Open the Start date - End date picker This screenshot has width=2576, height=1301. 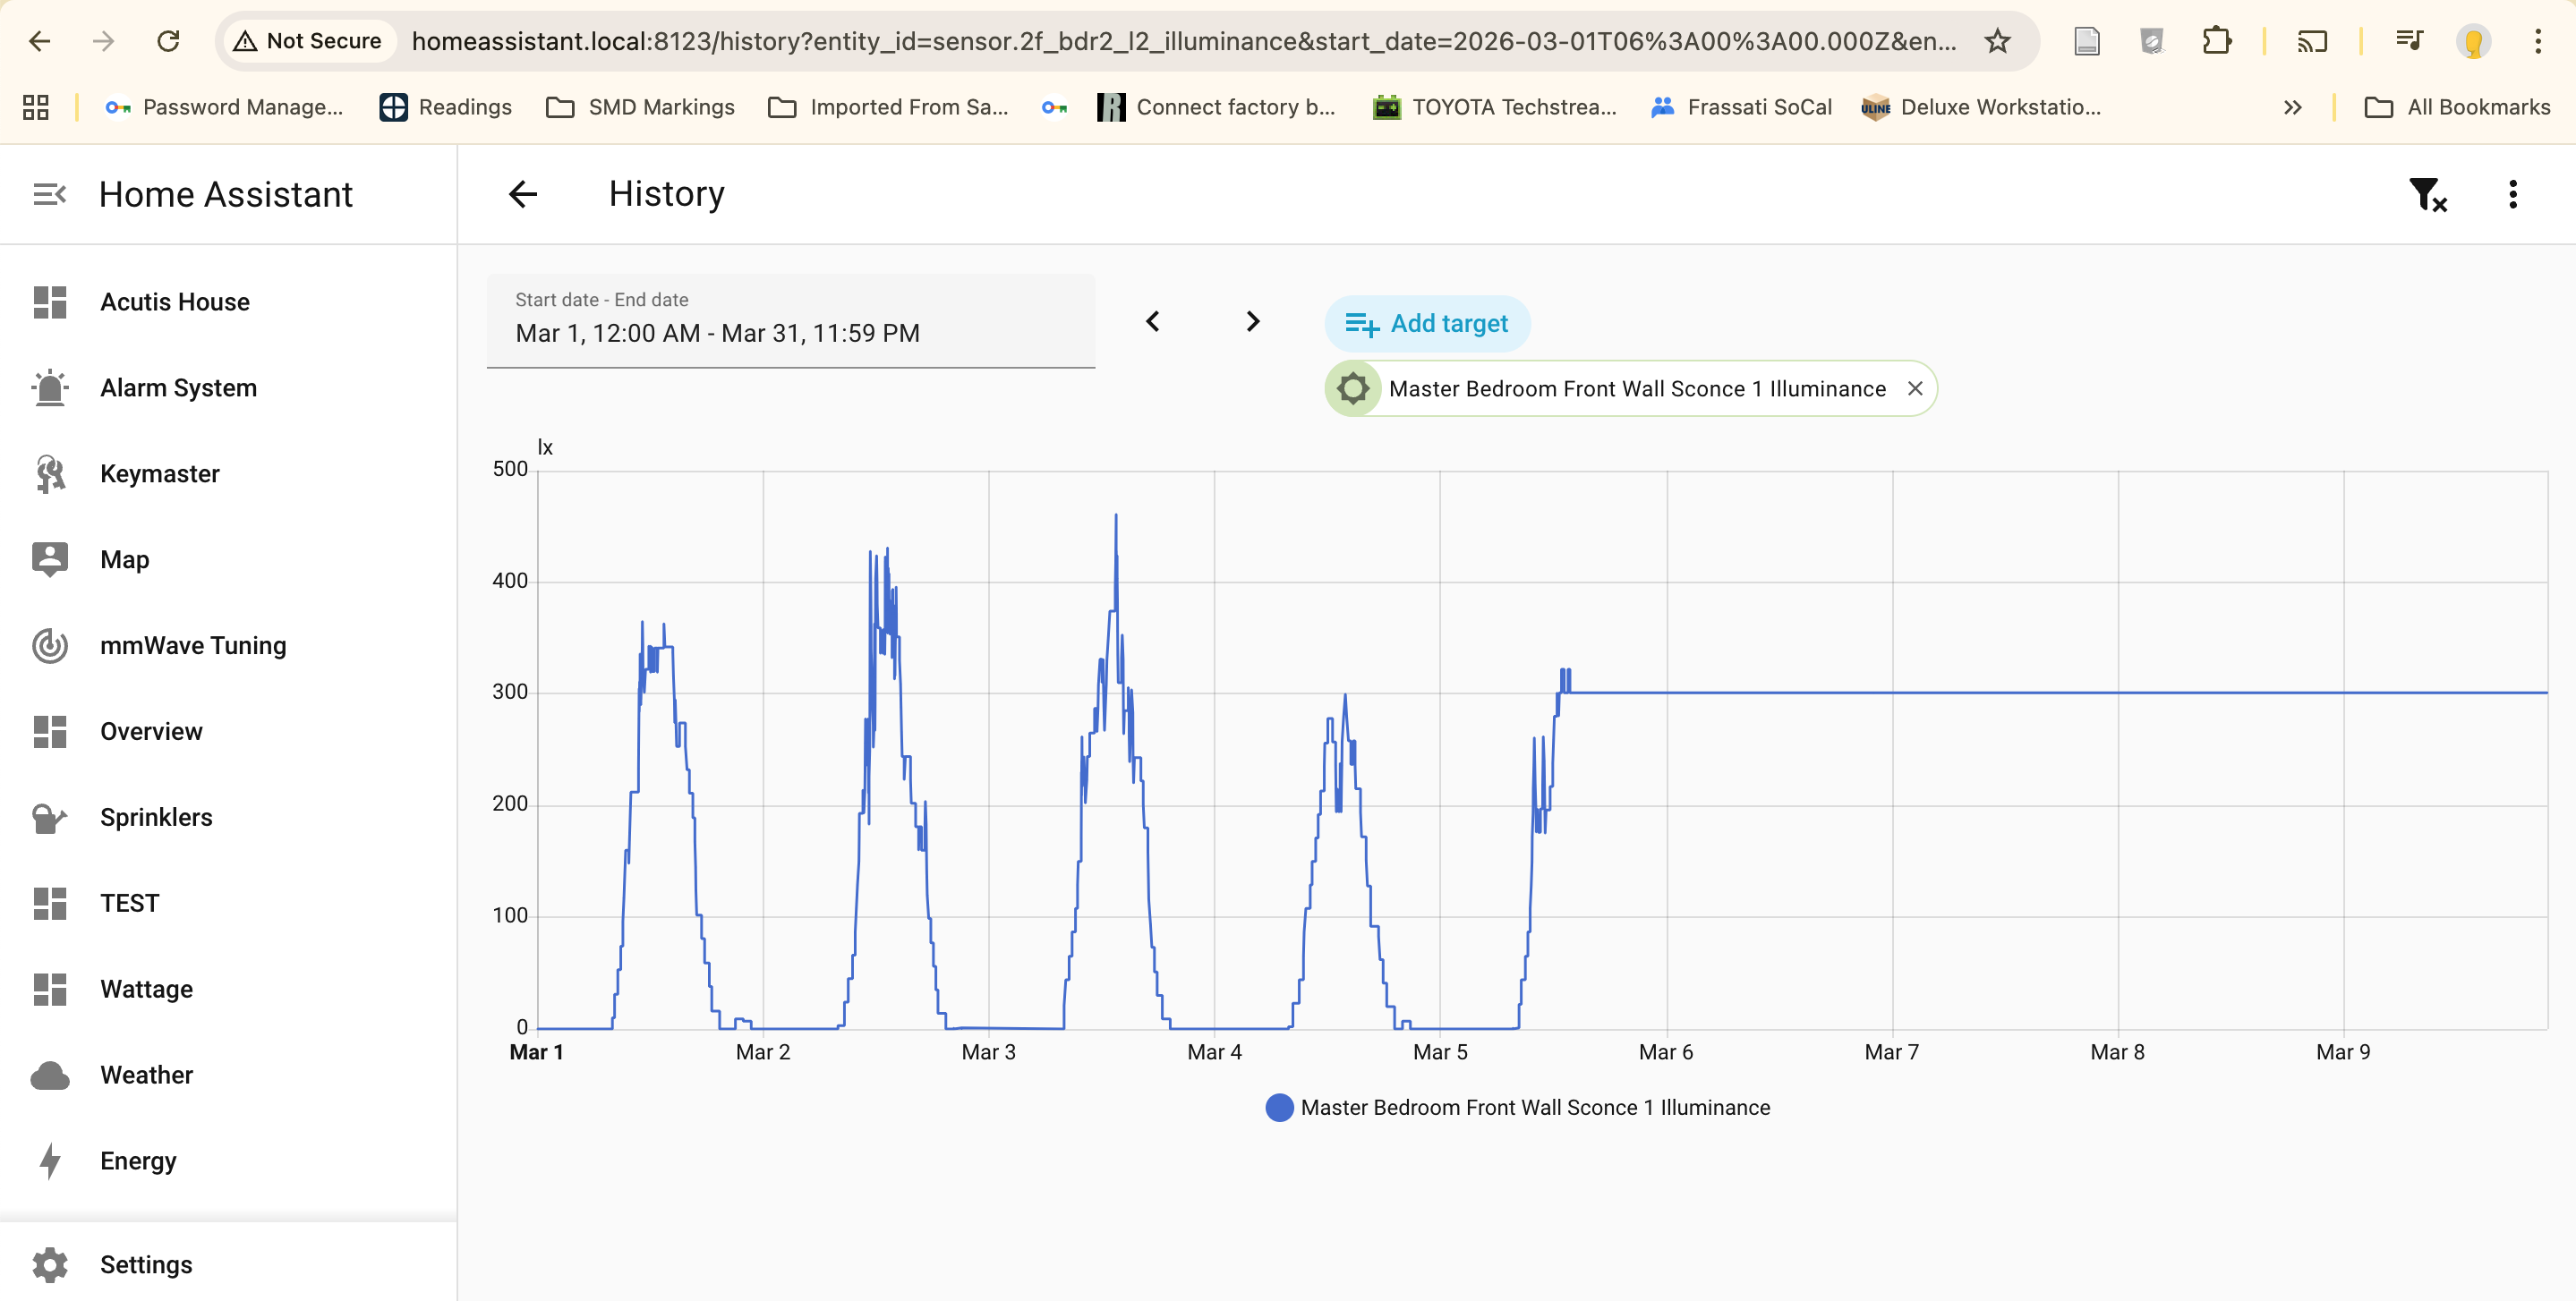[790, 322]
